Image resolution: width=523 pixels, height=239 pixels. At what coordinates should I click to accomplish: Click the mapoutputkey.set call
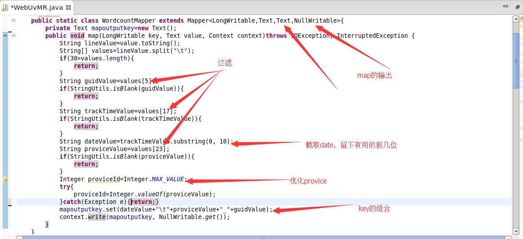[166, 210]
